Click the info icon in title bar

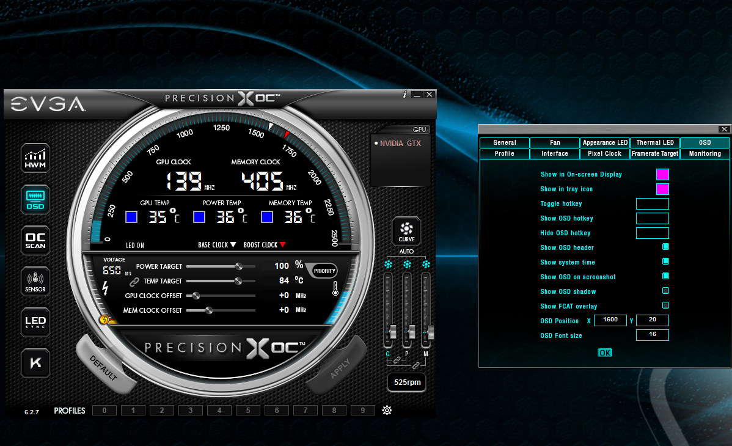pos(404,94)
